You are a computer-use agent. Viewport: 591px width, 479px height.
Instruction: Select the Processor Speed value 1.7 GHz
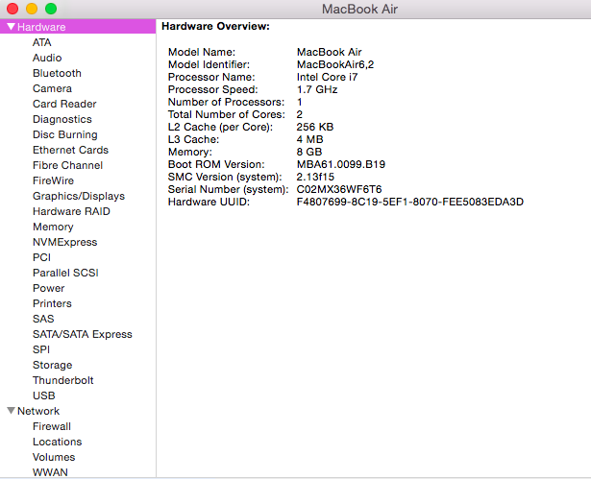317,89
